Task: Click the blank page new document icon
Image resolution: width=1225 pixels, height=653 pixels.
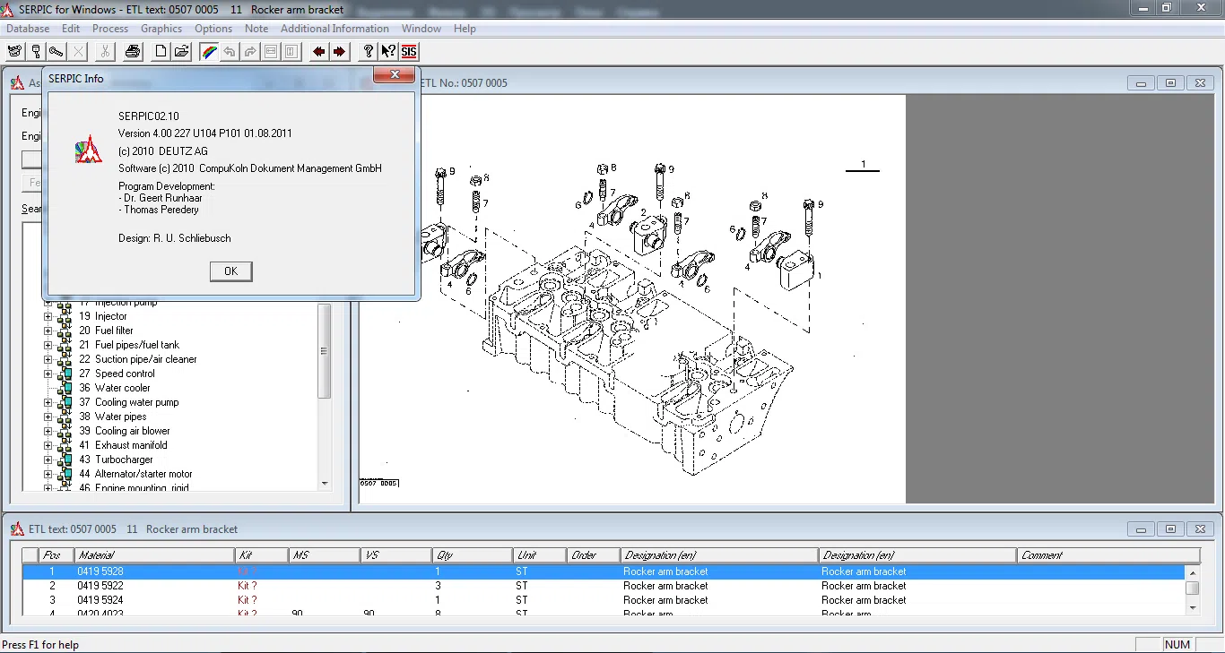Action: tap(161, 51)
